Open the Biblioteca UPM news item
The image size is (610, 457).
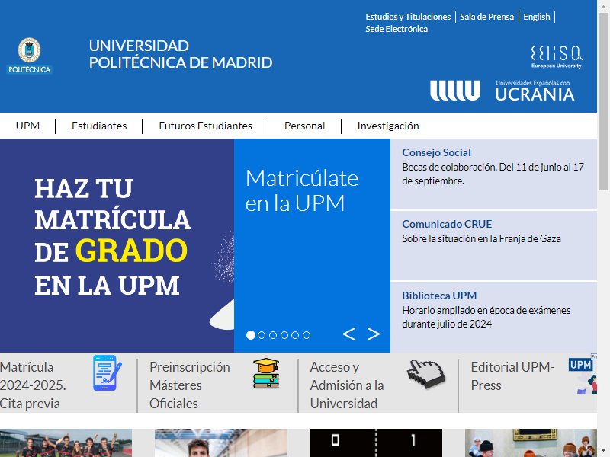pyautogui.click(x=439, y=296)
